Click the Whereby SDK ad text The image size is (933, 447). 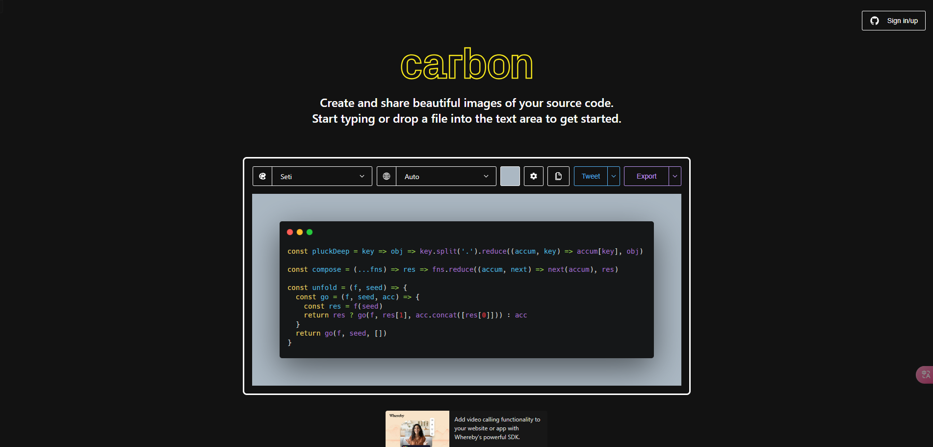497,428
